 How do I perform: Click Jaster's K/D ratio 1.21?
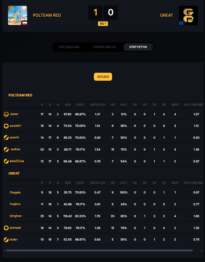coord(97,114)
